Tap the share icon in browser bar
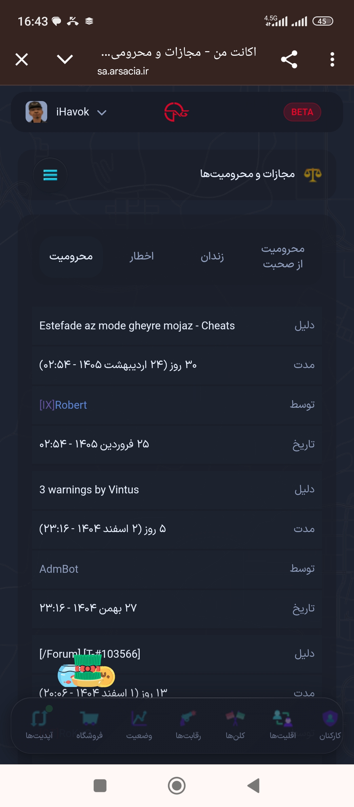The height and width of the screenshot is (807, 354). click(x=289, y=59)
